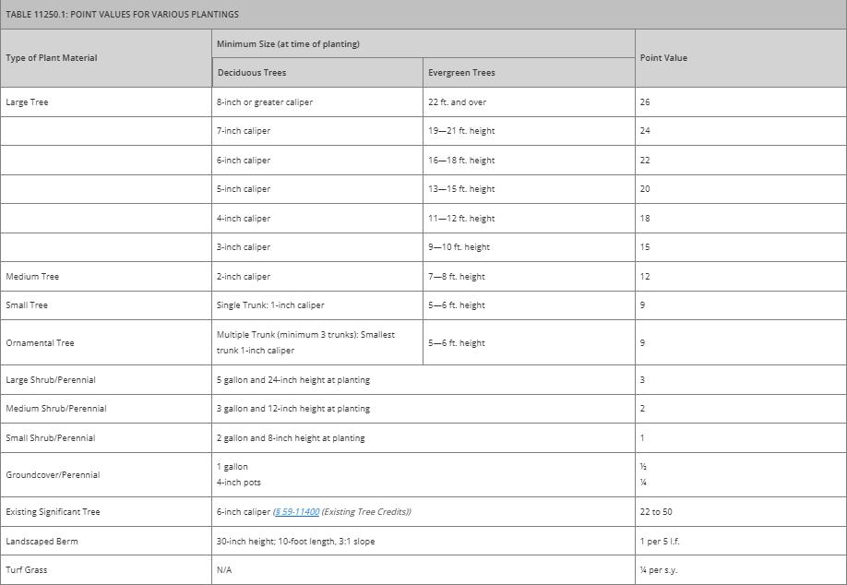The image size is (847, 585).
Task: Click the 'Turf Grass' row label
Action: click(27, 570)
